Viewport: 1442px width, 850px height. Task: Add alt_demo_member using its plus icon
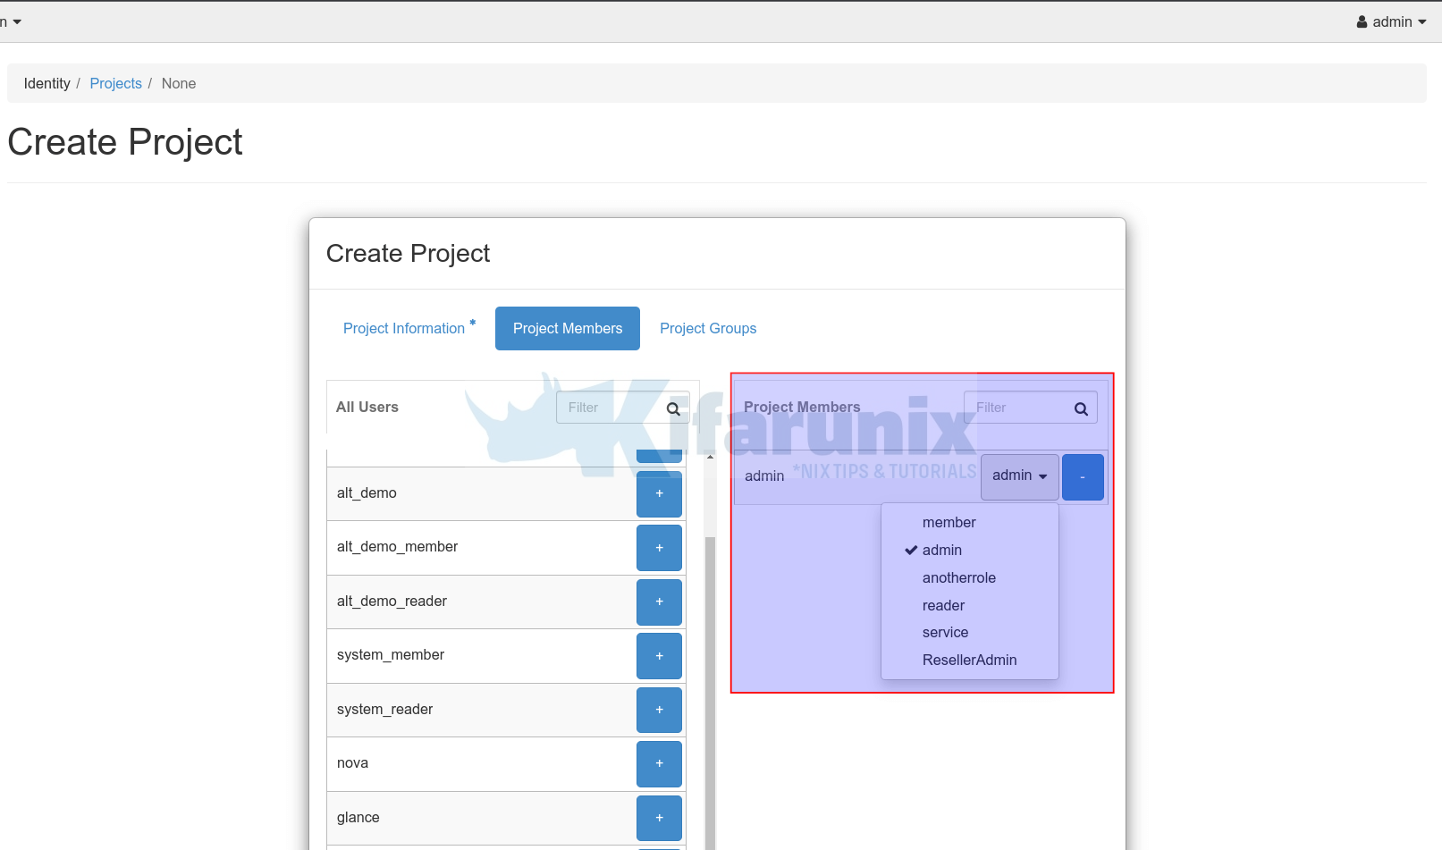pyautogui.click(x=659, y=548)
